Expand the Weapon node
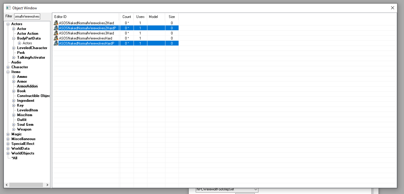Image resolution: width=404 pixels, height=194 pixels. point(14,129)
